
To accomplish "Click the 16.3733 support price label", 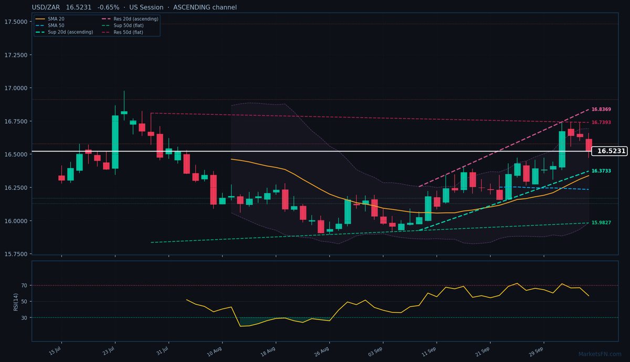I will (x=601, y=171).
